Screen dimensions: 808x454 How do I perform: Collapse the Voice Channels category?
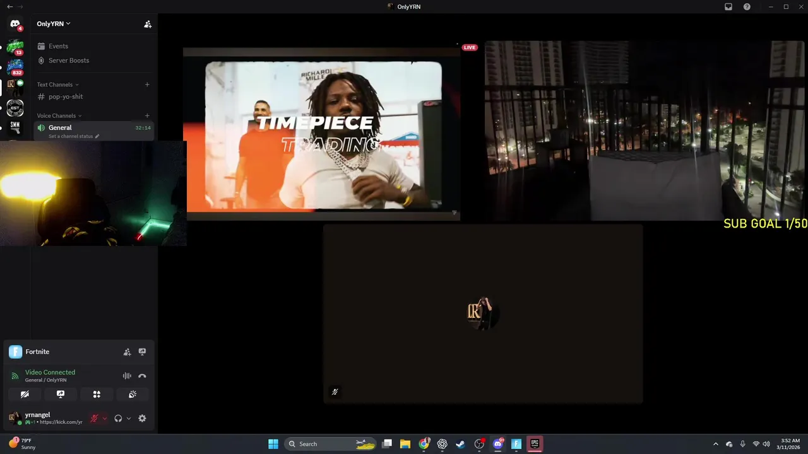pyautogui.click(x=59, y=115)
